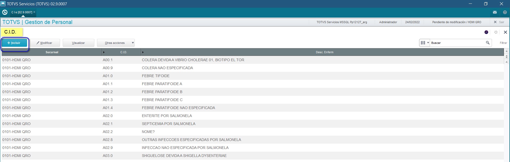
Task: Select the FEBRE PARATIFOIDE A row
Action: (253, 84)
